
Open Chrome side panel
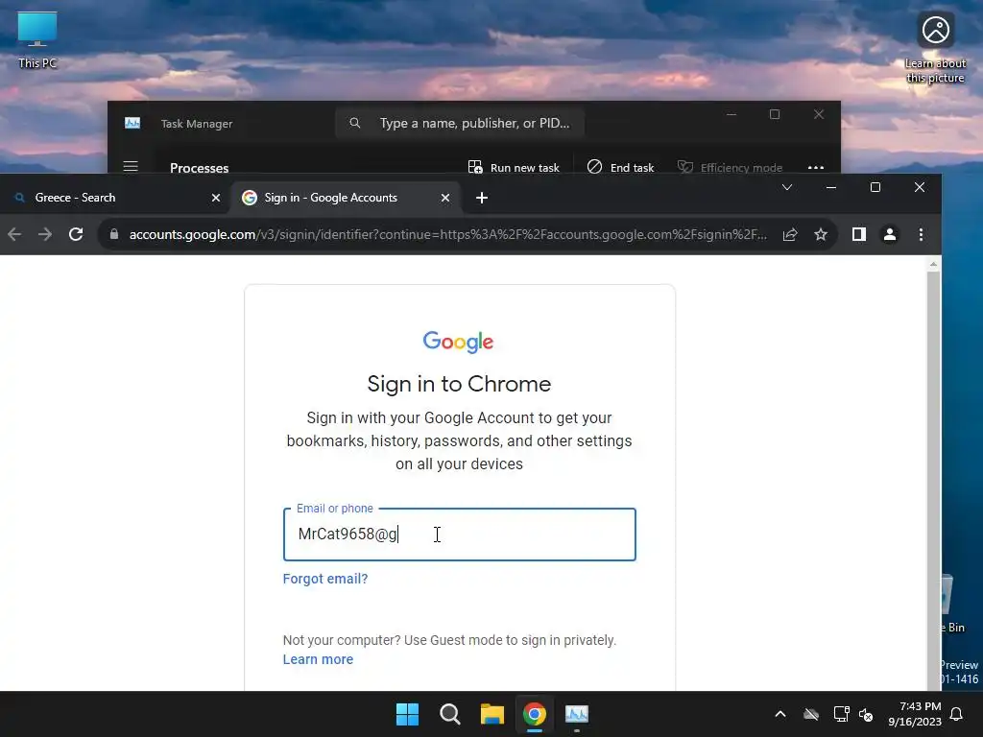859,234
